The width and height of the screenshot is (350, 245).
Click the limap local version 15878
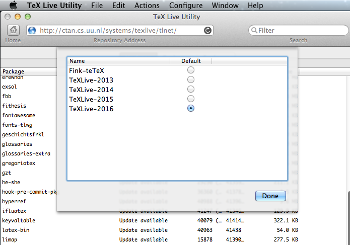coord(205,239)
